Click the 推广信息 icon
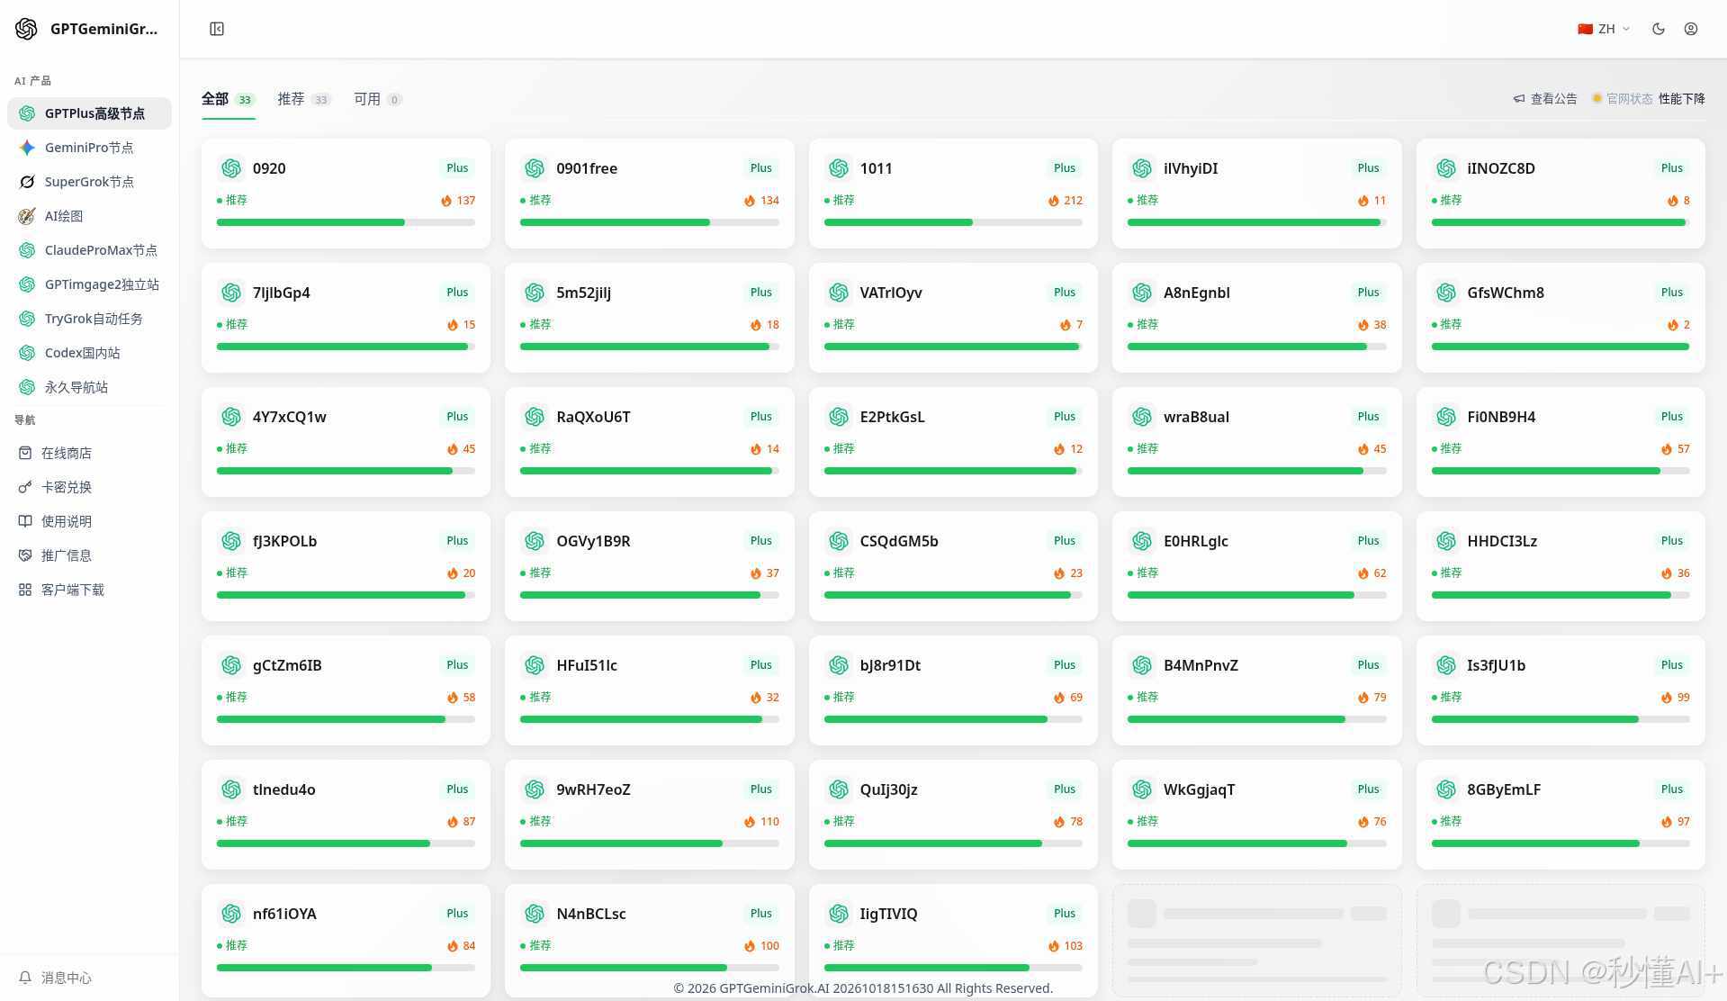This screenshot has width=1727, height=1001. coord(25,555)
